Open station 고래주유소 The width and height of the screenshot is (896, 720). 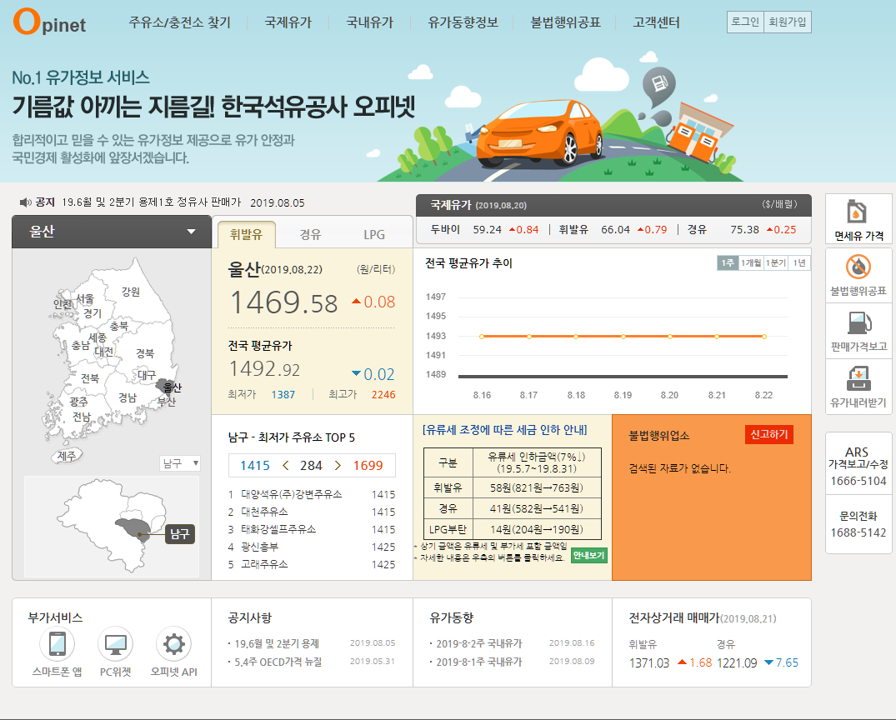point(264,564)
